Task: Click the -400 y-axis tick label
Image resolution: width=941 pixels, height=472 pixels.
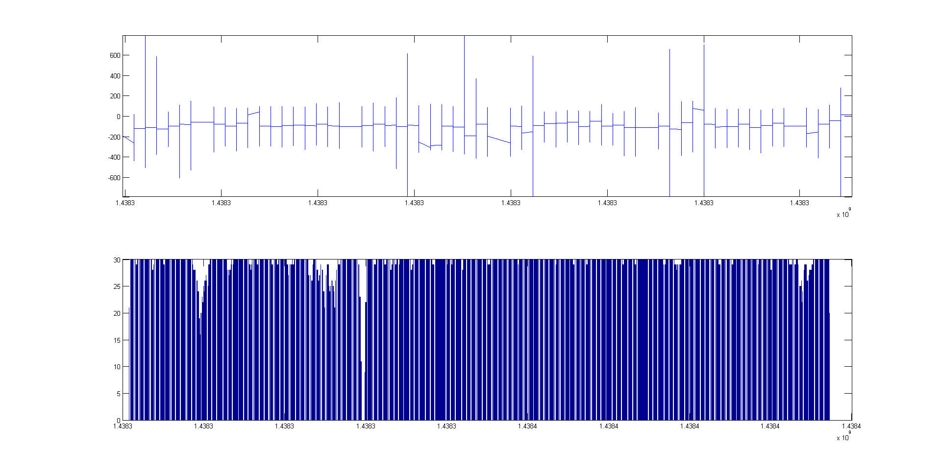Action: coord(114,157)
